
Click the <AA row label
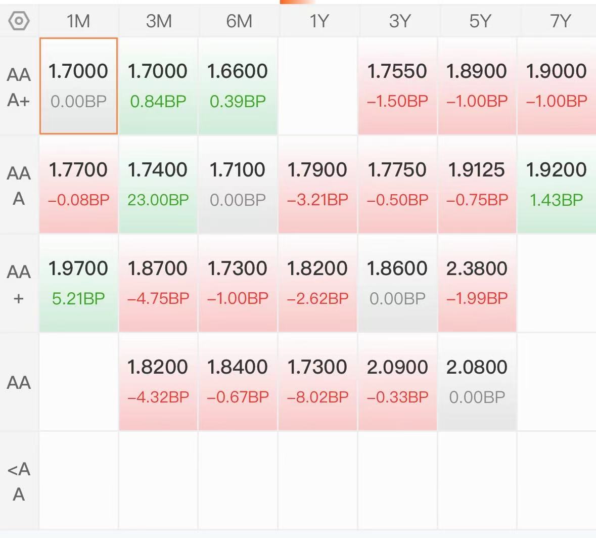point(19,482)
